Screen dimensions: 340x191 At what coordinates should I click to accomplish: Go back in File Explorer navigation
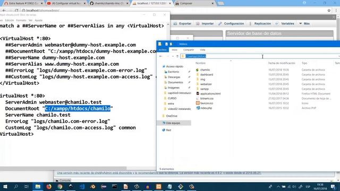[160, 56]
